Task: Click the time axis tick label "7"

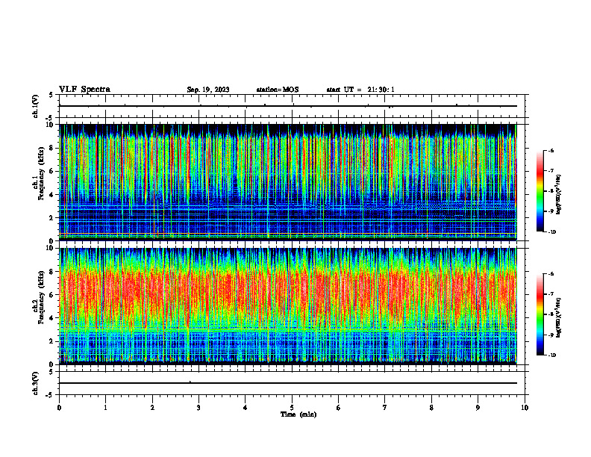Action: point(385,408)
